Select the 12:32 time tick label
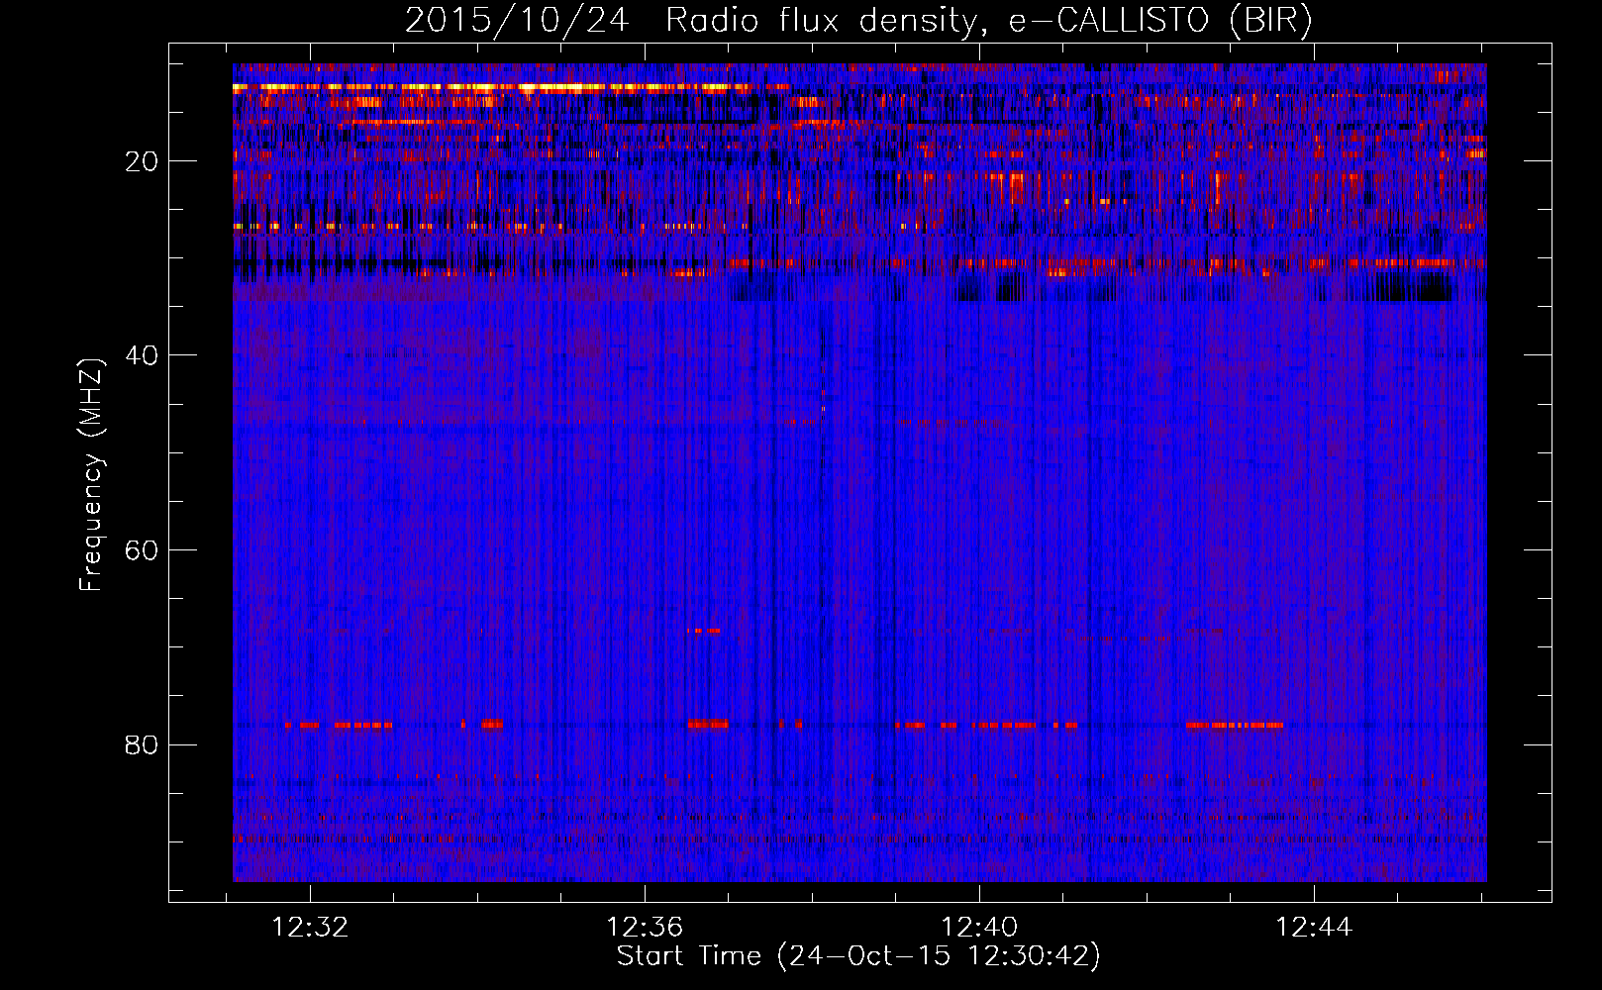This screenshot has width=1602, height=990. click(x=310, y=928)
